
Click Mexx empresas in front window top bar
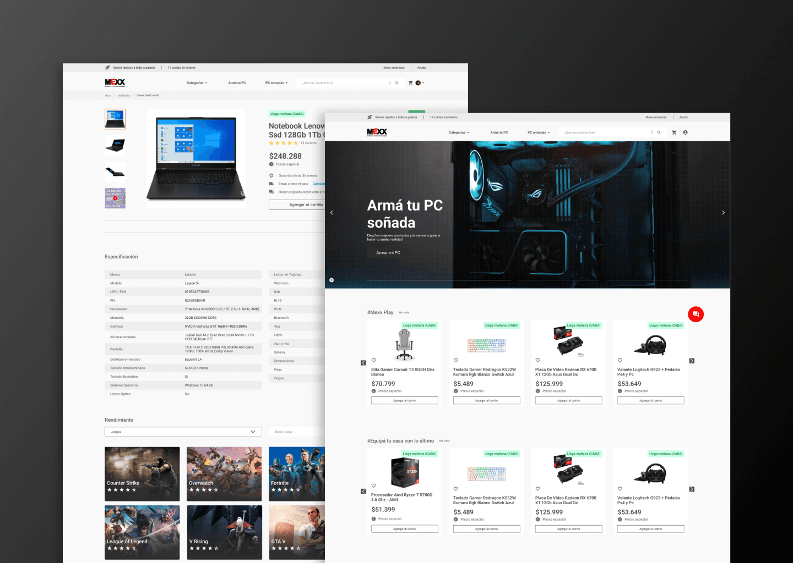click(656, 117)
